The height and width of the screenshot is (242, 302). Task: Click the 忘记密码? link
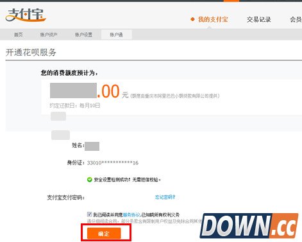click(x=165, y=197)
